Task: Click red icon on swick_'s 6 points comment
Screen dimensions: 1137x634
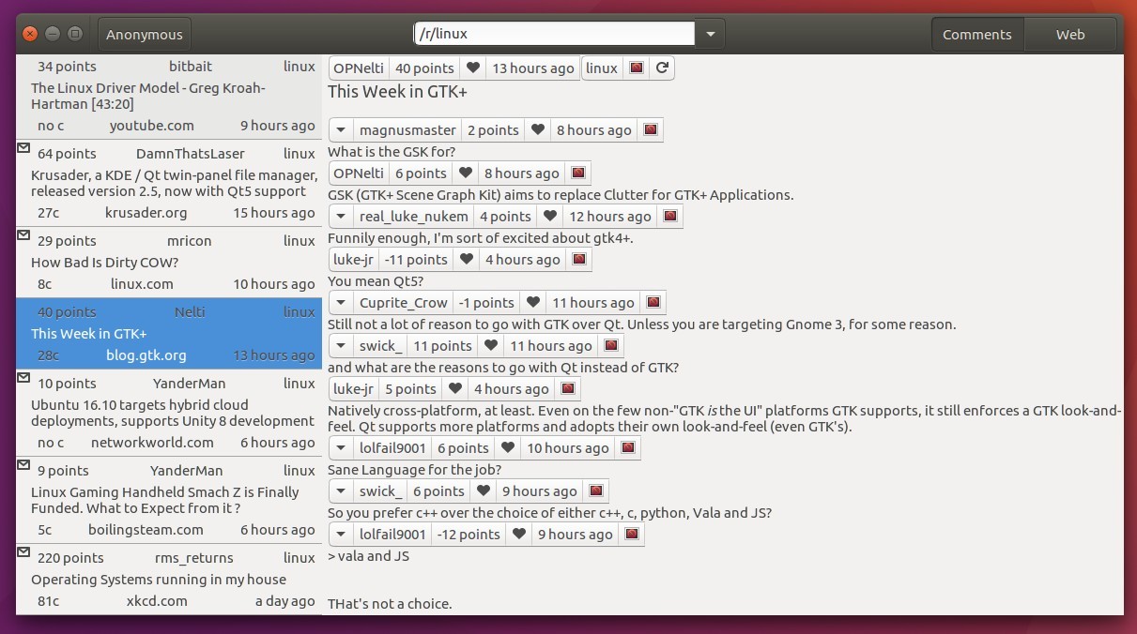Action: pyautogui.click(x=595, y=491)
